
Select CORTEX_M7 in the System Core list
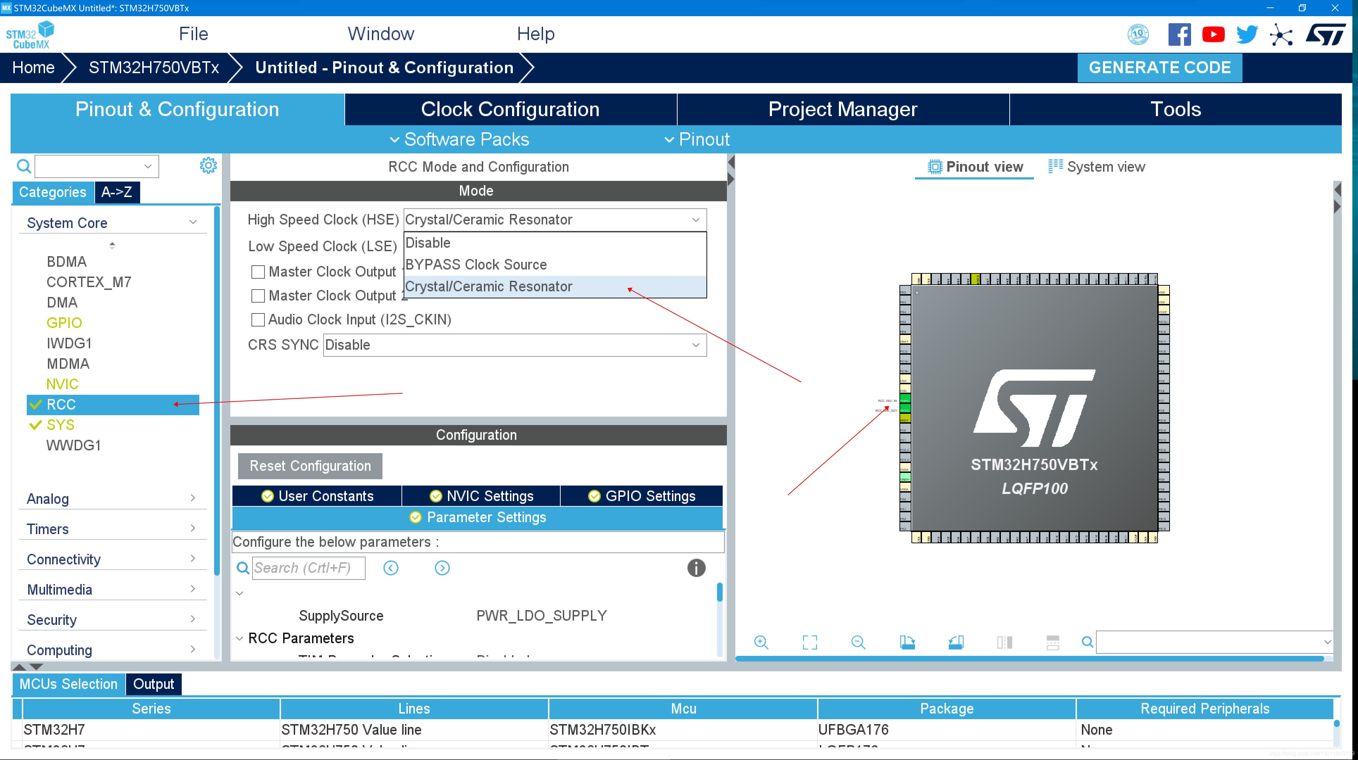88,282
